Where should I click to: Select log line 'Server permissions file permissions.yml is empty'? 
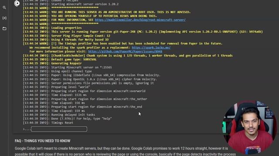pos(88,83)
